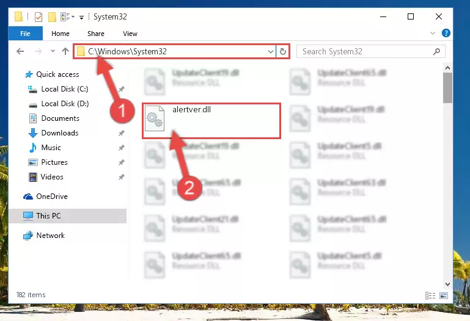
Task: Select the alertver.dll file name
Action: [x=191, y=109]
